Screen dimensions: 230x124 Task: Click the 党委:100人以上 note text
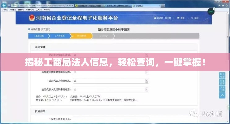point(51,96)
